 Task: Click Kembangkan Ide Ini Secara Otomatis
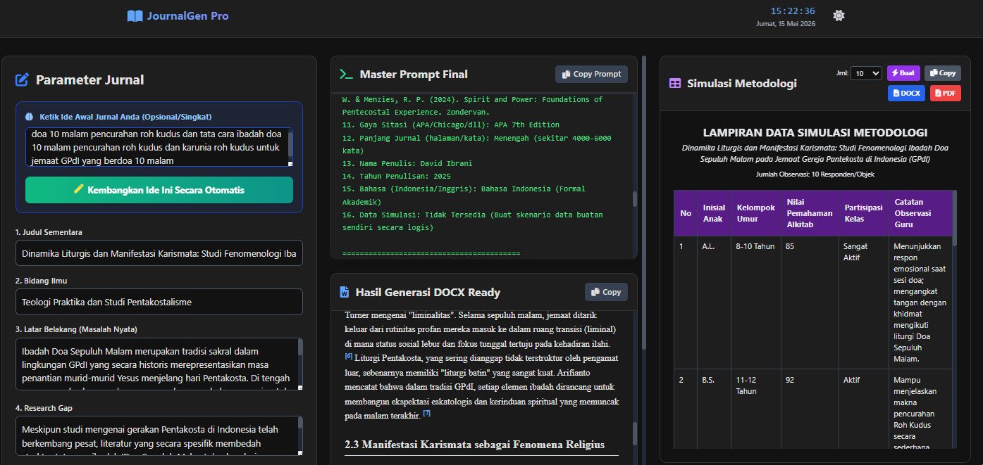[159, 190]
